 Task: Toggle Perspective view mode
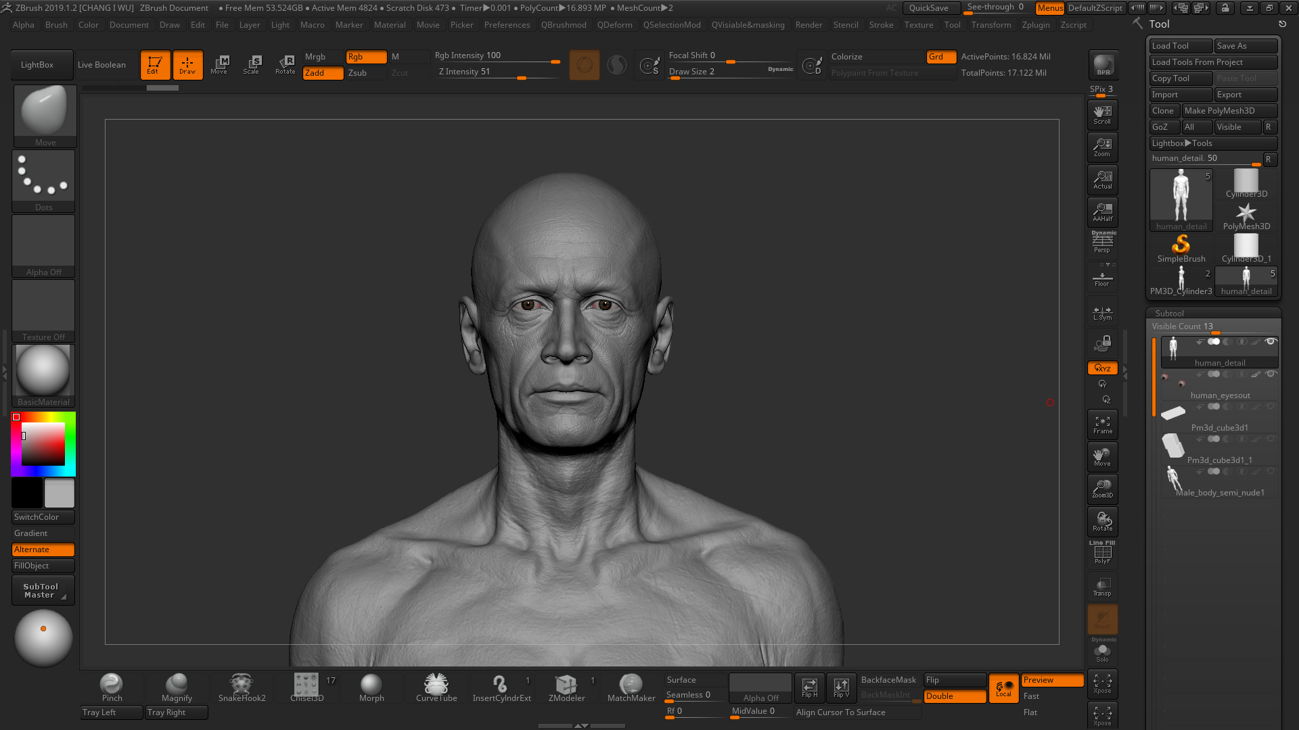[x=1102, y=243]
